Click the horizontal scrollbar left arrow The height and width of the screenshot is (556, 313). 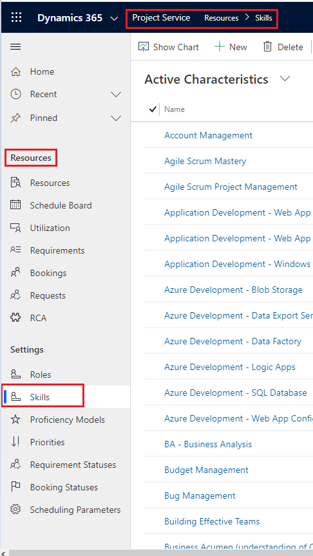click(4, 553)
